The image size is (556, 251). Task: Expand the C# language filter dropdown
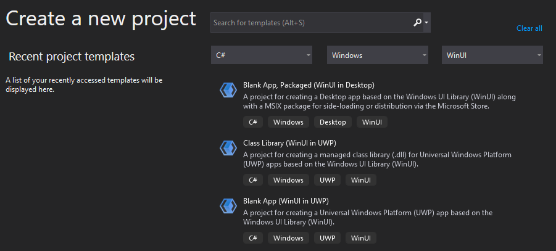[262, 56]
